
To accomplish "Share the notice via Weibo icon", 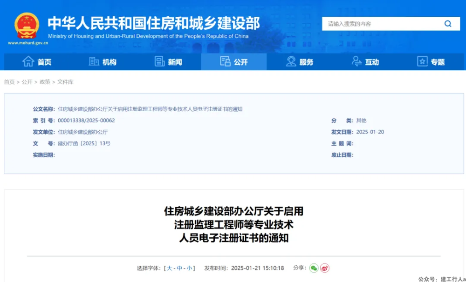I will click(325, 268).
